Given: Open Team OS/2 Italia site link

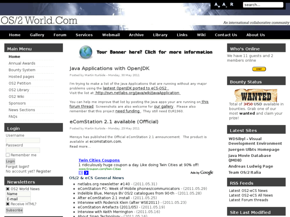Looking at the screenshot, I should 245,172.
